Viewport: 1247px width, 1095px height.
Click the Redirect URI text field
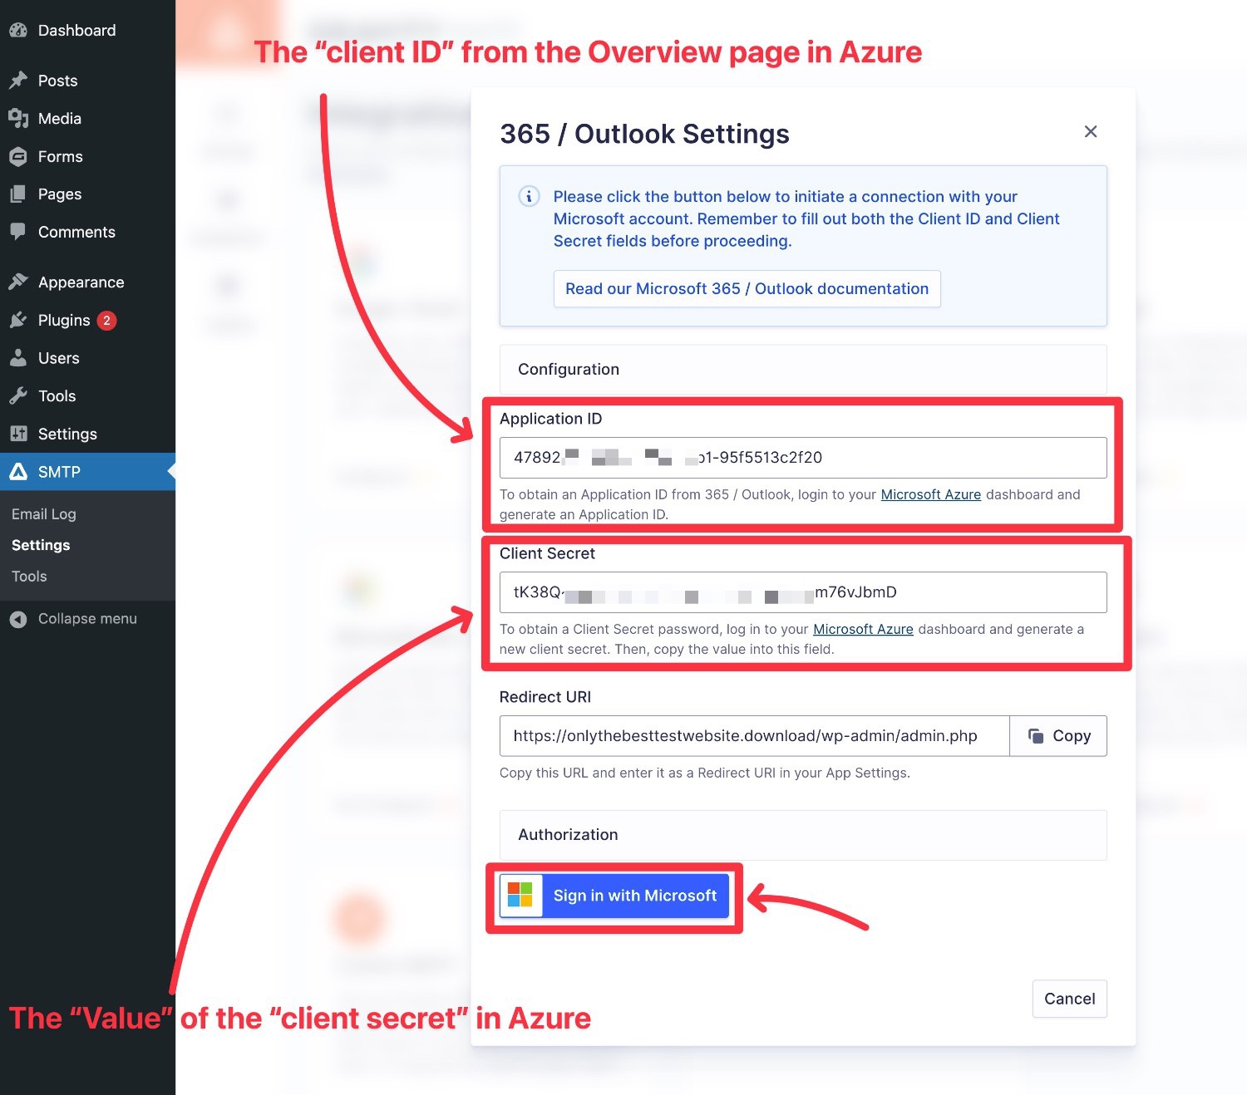point(754,736)
